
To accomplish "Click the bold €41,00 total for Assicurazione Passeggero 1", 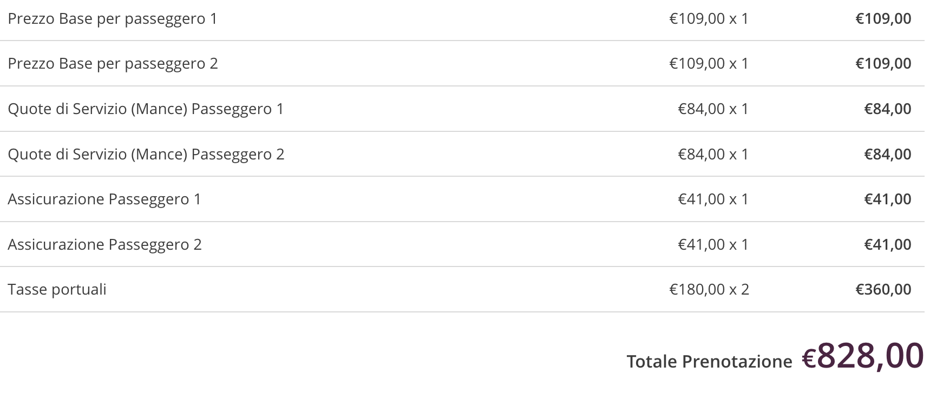I will [887, 199].
